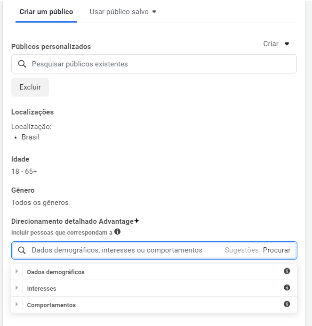Expand the Comportamentos category arrow
This screenshot has width=312, height=326.
(x=17, y=304)
